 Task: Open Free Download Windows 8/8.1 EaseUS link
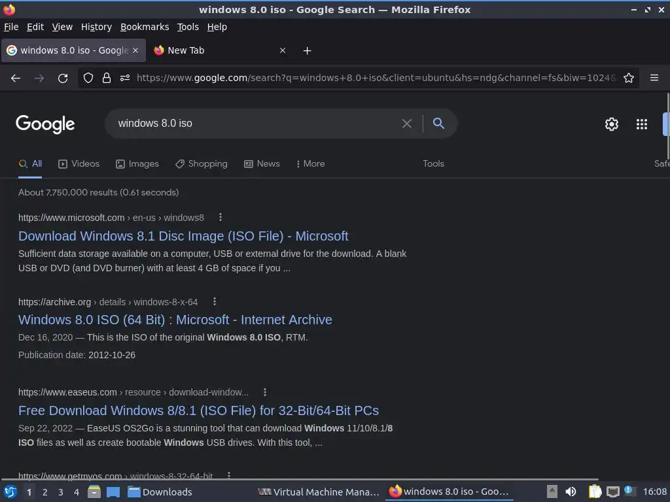tap(199, 410)
